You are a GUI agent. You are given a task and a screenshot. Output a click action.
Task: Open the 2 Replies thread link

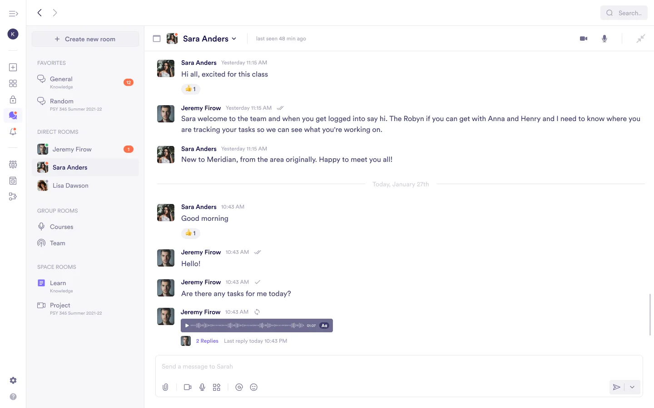click(x=207, y=340)
